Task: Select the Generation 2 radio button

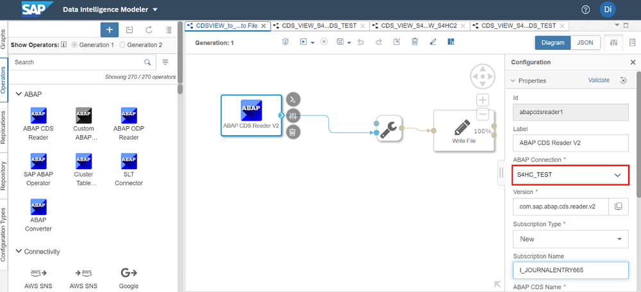Action: click(122, 45)
